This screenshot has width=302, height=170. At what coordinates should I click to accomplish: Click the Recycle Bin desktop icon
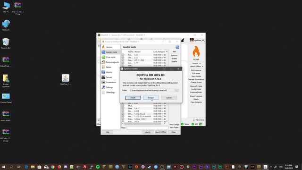[6, 43]
